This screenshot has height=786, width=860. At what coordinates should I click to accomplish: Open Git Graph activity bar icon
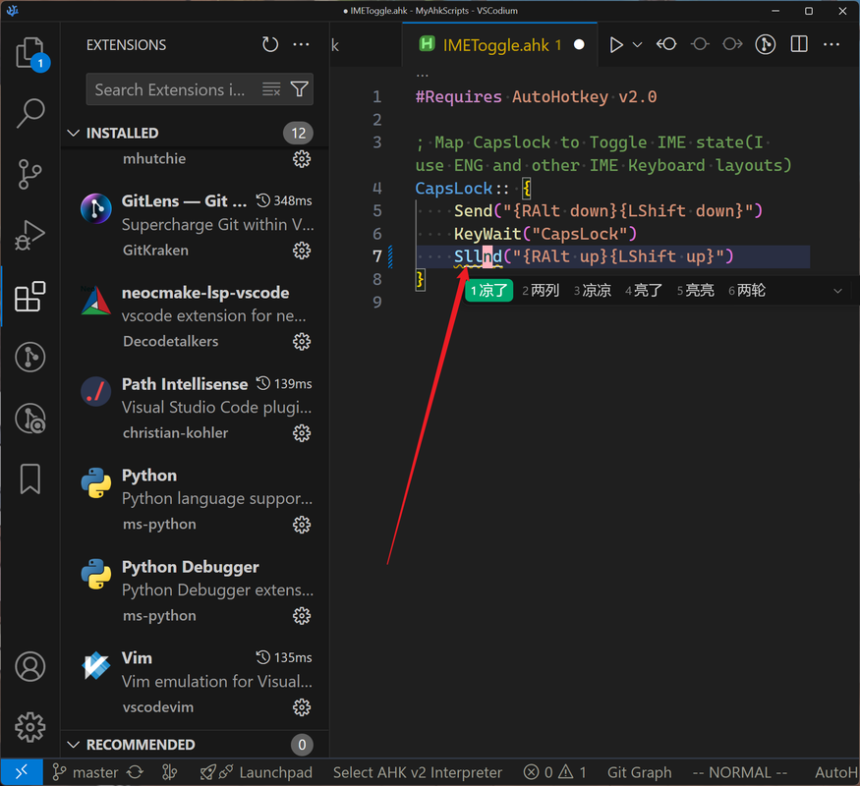(30, 358)
